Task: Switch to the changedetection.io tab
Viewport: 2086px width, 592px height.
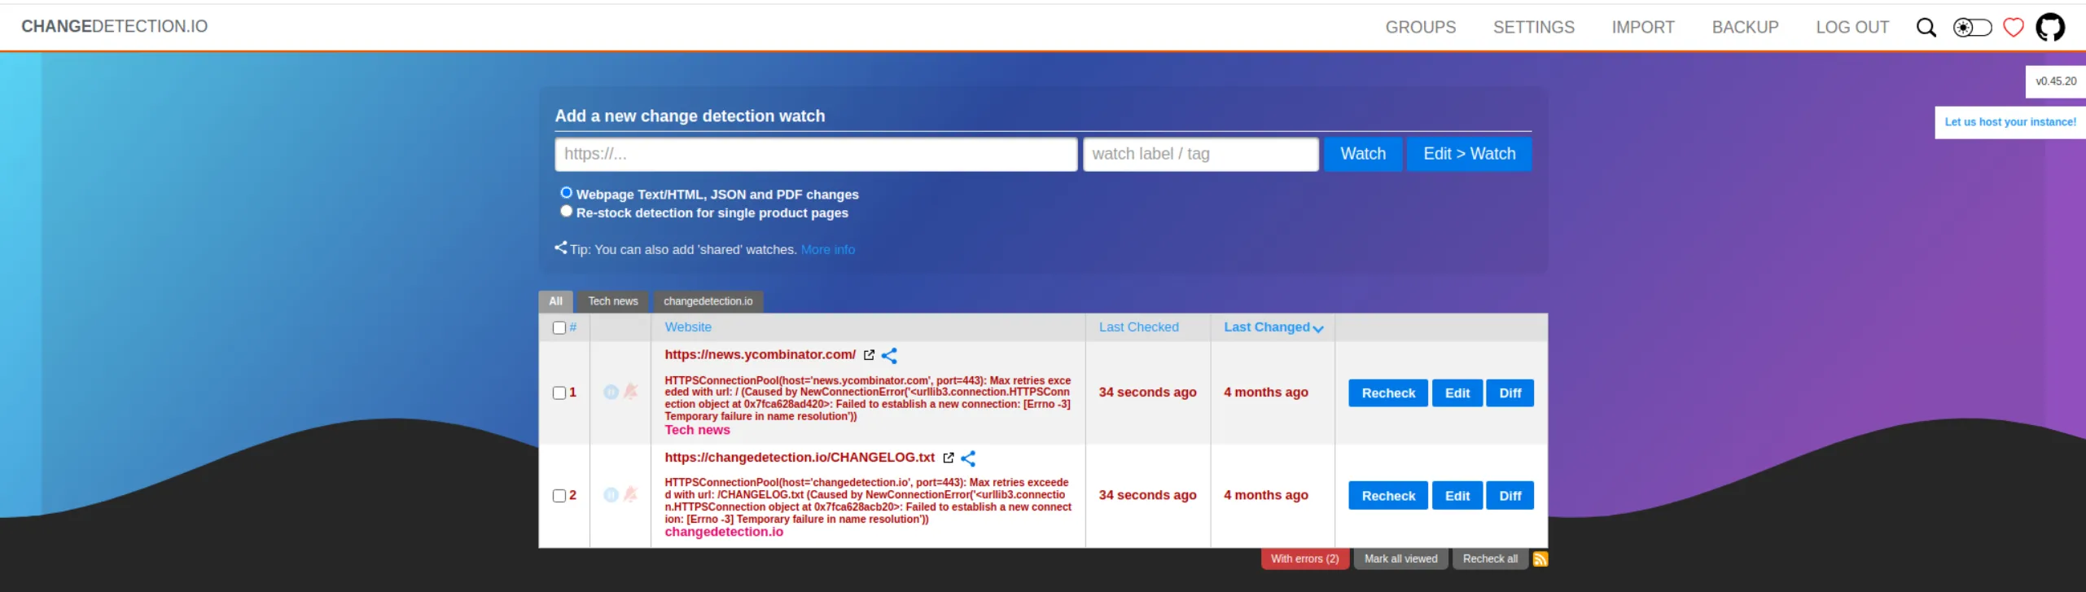Action: (x=708, y=301)
